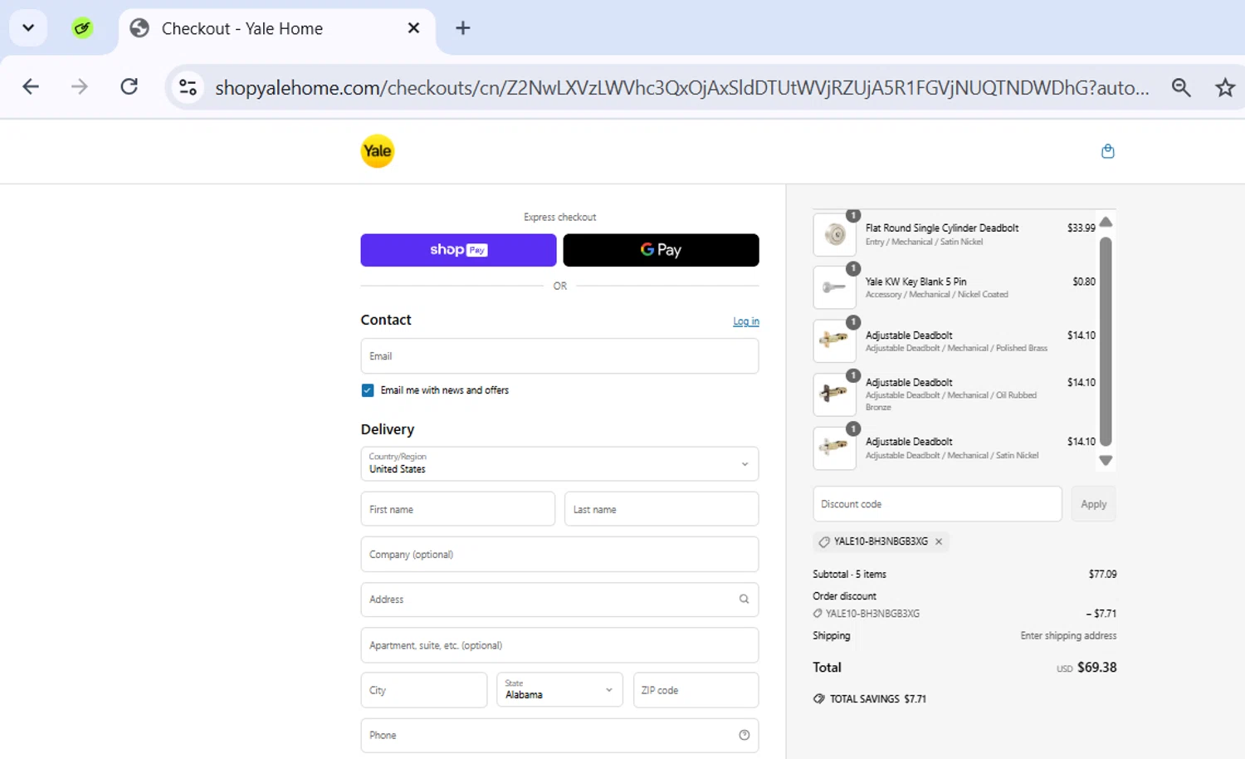Click the browser back arrow
This screenshot has height=759, width=1245.
(x=31, y=87)
